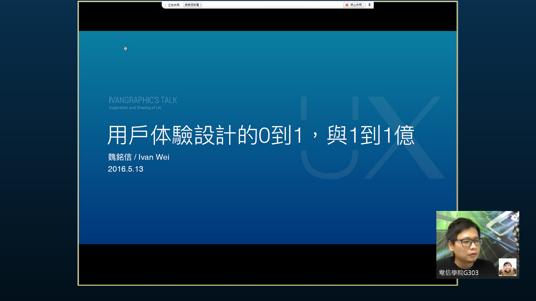Click the dropdown arrow beside 授與控制權

[200, 5]
